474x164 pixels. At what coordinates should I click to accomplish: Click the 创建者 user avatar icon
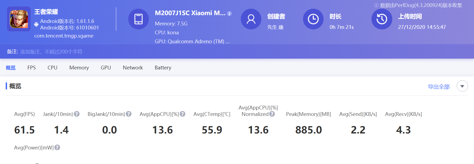251,19
